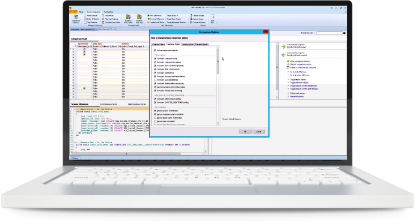
Task: Click Toggle Equal Status icon in ribbon
Action: (x=148, y=23)
